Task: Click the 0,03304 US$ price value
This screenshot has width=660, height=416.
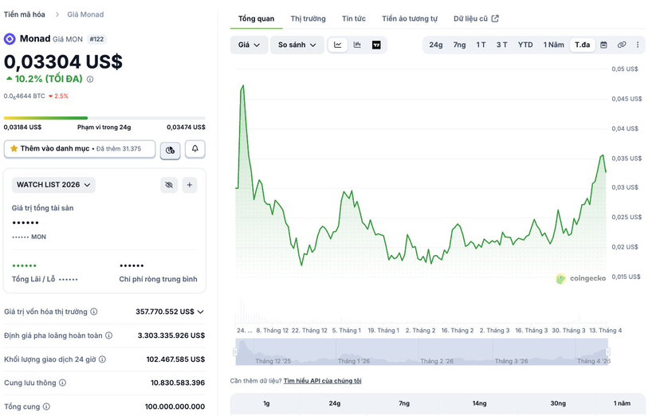Action: [x=63, y=62]
